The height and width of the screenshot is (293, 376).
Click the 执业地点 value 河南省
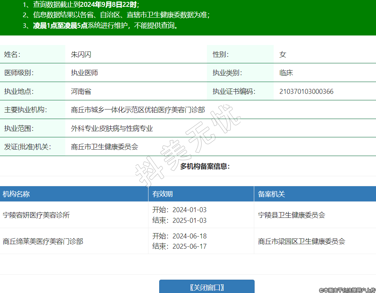click(x=81, y=92)
